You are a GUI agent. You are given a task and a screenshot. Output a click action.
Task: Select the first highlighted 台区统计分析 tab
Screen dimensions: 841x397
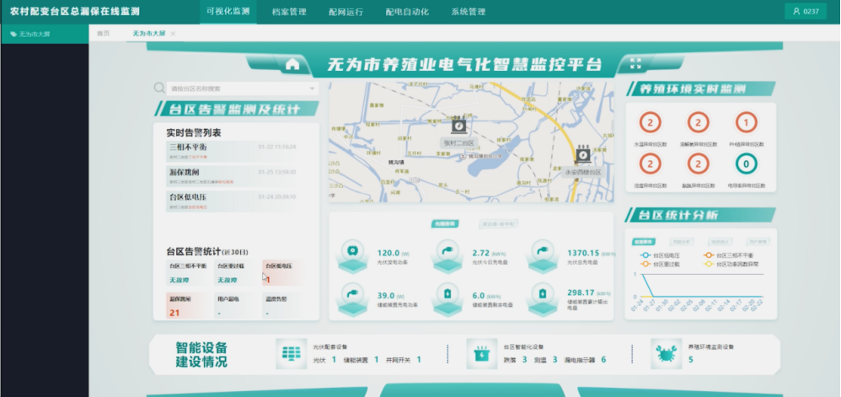tap(643, 242)
